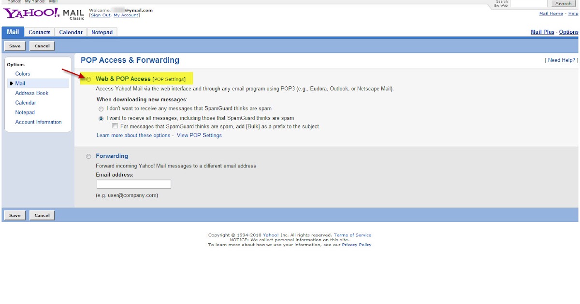Click the Search button at top
Viewport: 580px width, 304px height.
[x=564, y=3]
